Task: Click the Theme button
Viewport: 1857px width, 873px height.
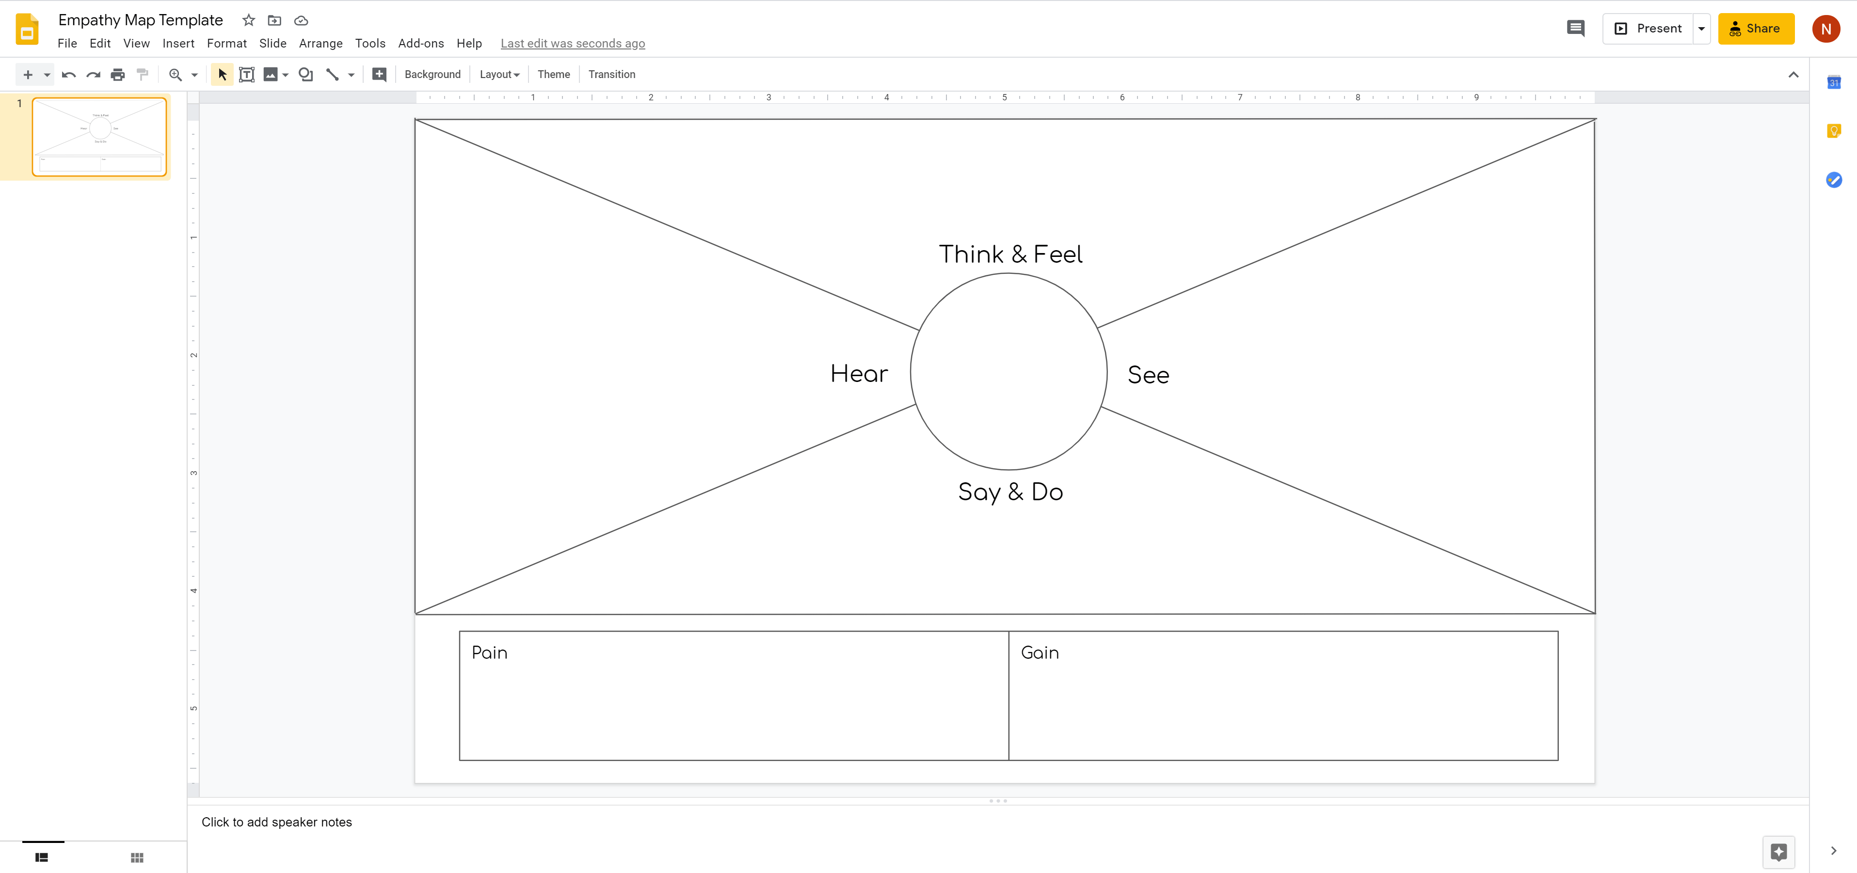Action: click(x=554, y=74)
